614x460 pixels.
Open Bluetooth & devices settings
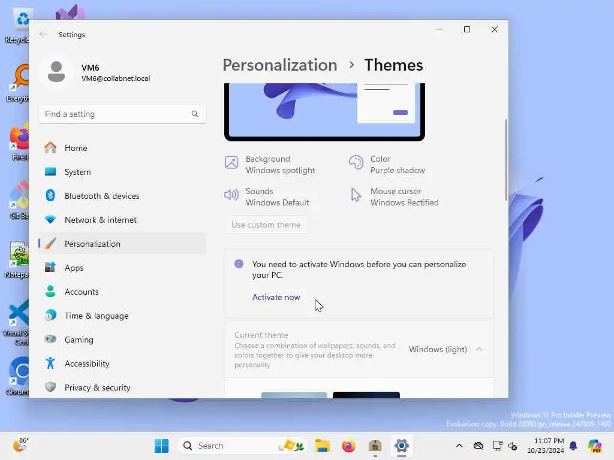(x=122, y=196)
